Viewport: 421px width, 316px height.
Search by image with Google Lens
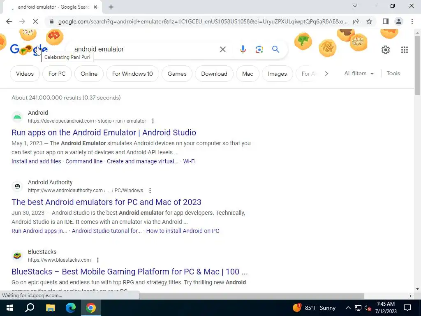point(259,49)
